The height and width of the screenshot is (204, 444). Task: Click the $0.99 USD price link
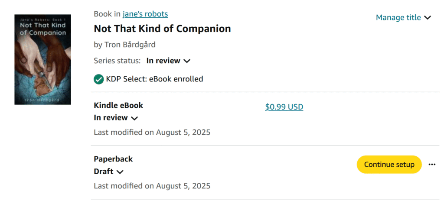[284, 107]
